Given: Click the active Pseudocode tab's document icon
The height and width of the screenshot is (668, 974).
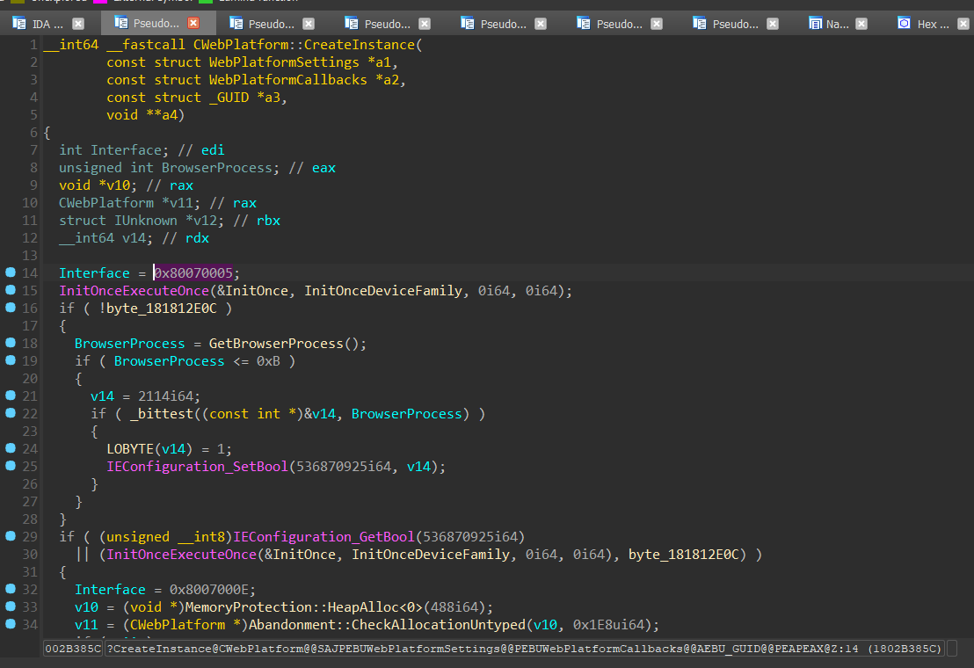Looking at the screenshot, I should (120, 24).
